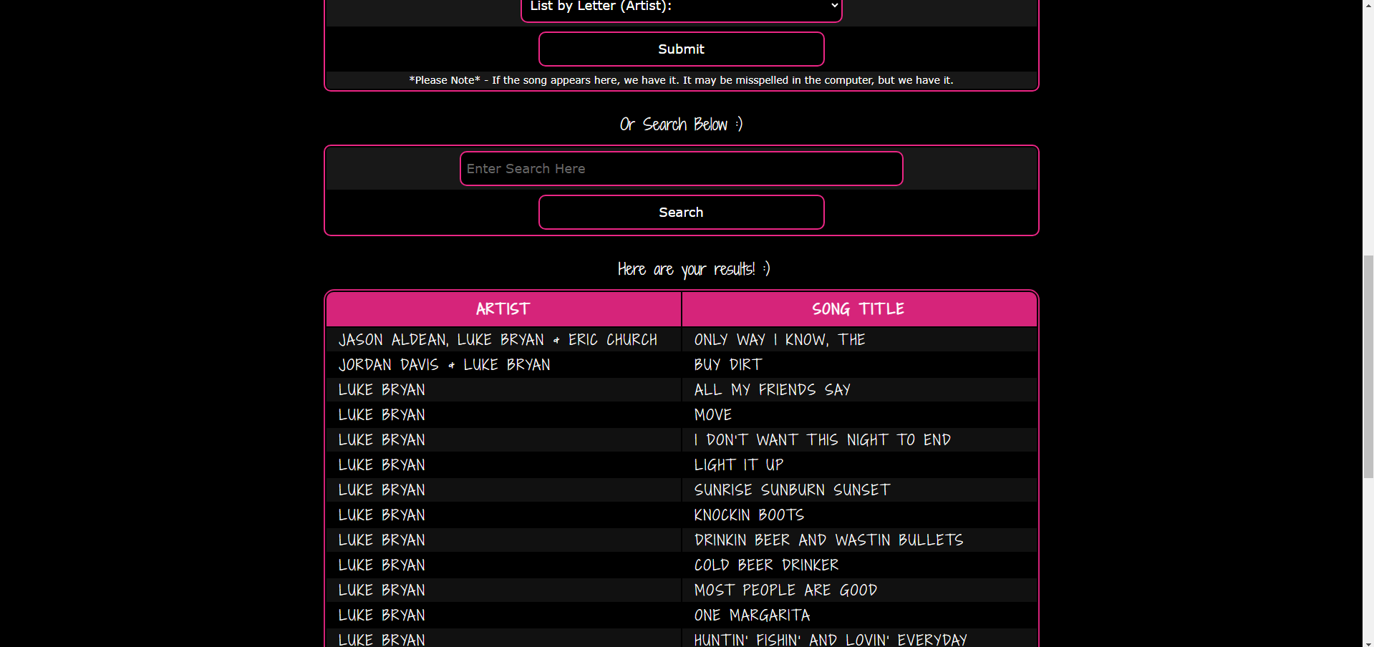Select artist Jason Aldean, Luke Bryan + Eric Church
This screenshot has height=647, width=1374.
(x=498, y=340)
